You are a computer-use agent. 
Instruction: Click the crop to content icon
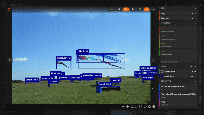pos(132,107)
